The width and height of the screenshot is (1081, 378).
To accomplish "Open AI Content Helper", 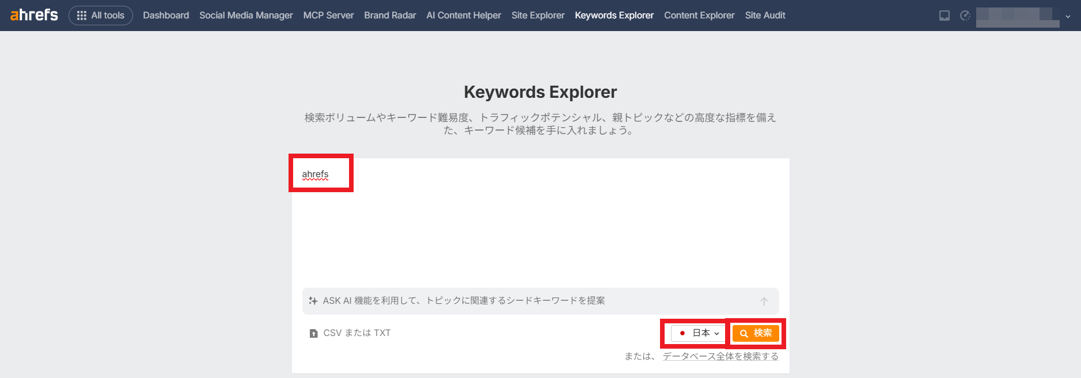I will click(464, 16).
